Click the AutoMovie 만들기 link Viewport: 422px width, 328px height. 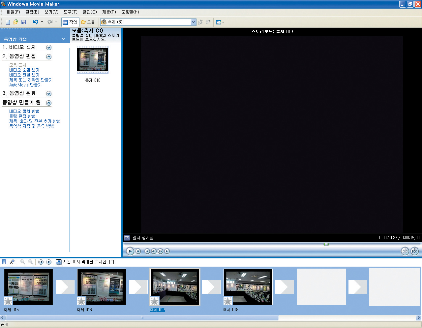pos(25,85)
